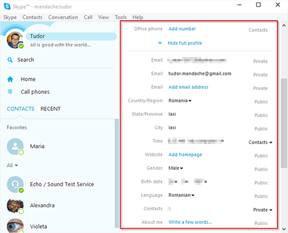288x233 pixels.
Task: Select Echo / Sound Test Service name
Action: tap(62, 185)
